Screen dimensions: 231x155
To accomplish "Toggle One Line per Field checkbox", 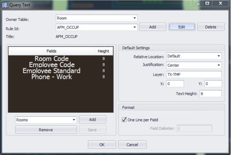I will [124, 120].
